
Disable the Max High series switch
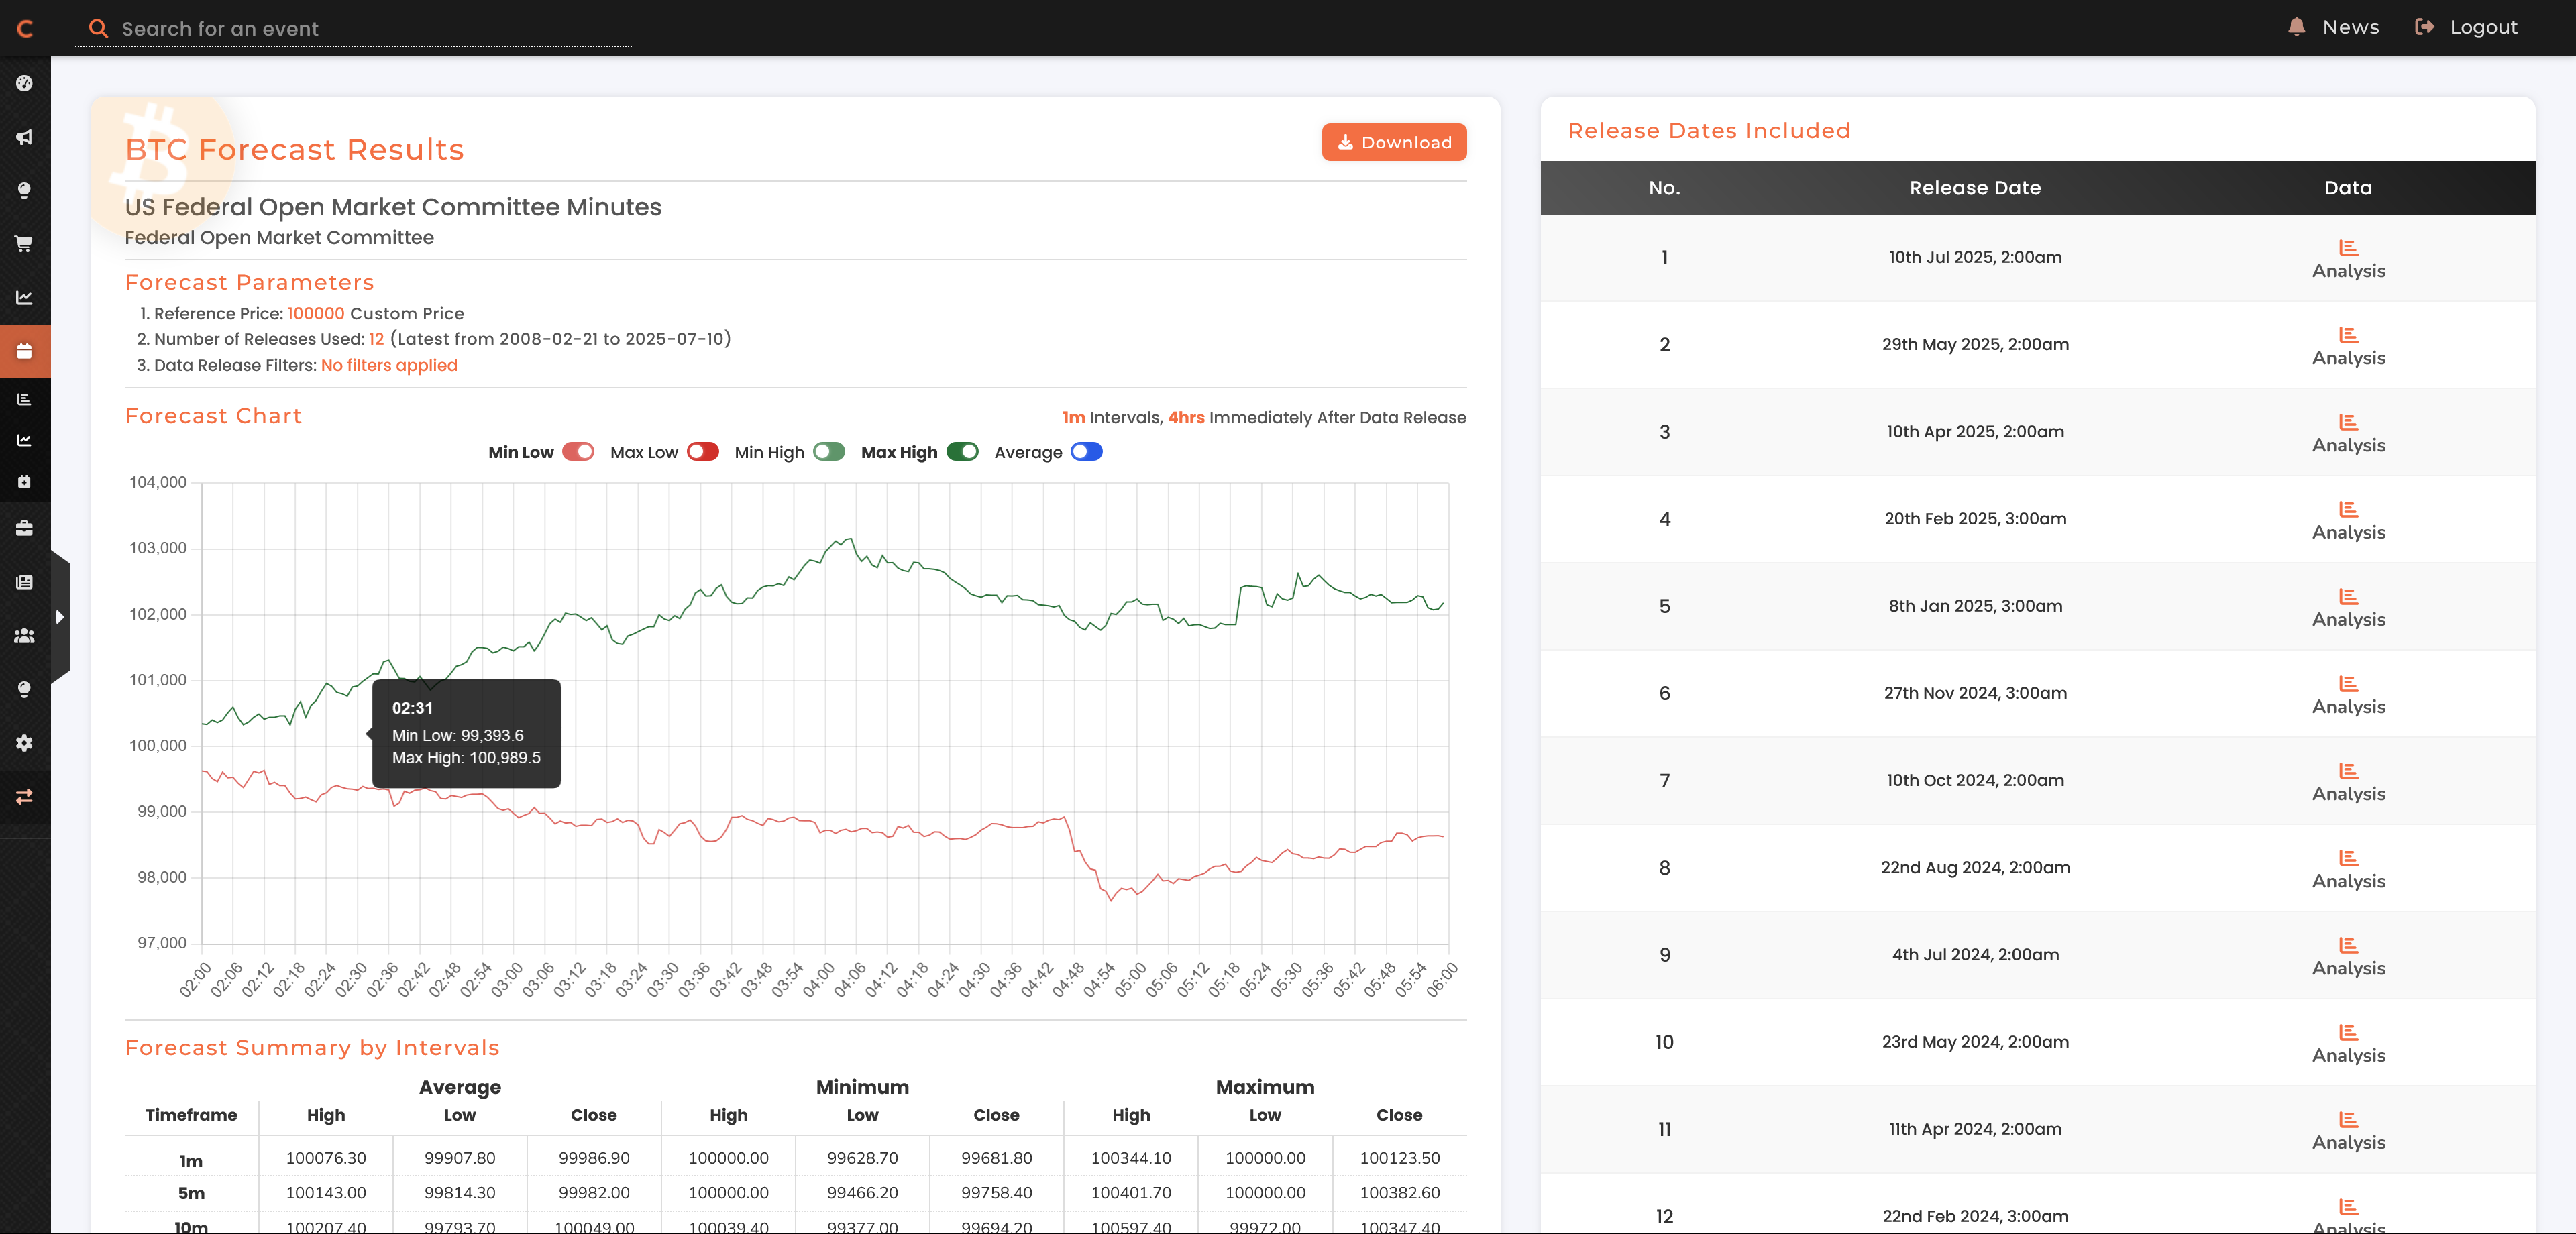(962, 452)
